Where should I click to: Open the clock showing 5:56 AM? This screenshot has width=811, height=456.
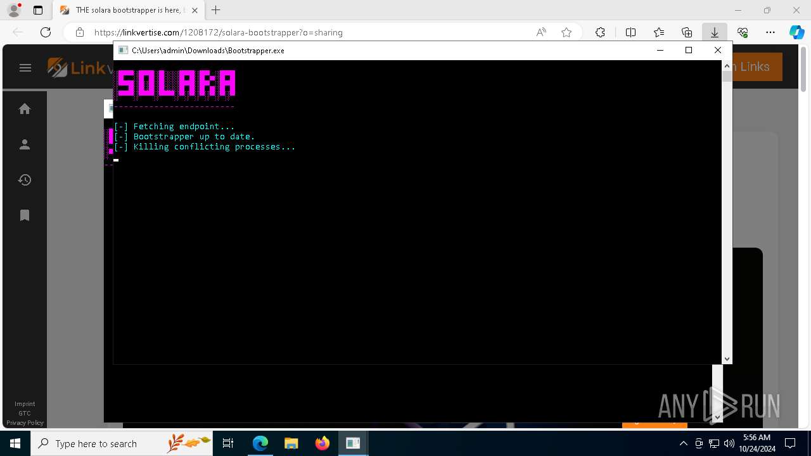point(757,443)
